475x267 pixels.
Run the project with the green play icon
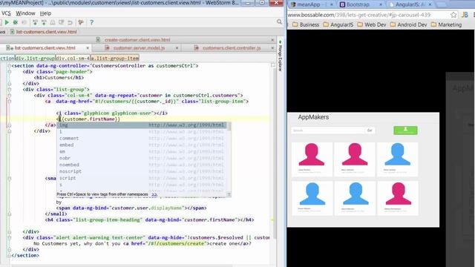coord(7,22)
